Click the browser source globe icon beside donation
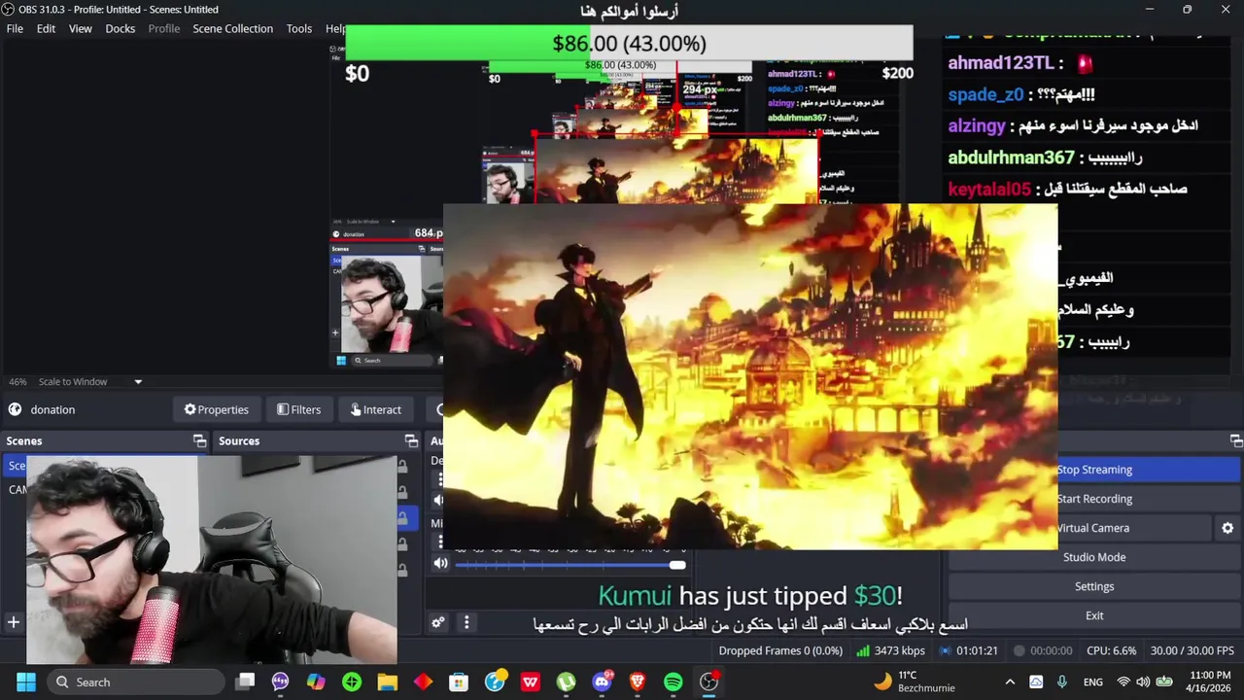 click(x=15, y=409)
